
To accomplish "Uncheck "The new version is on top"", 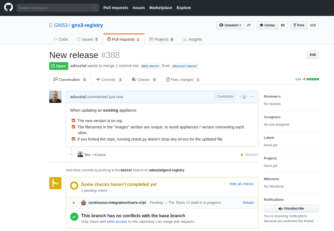I will tap(73, 120).
